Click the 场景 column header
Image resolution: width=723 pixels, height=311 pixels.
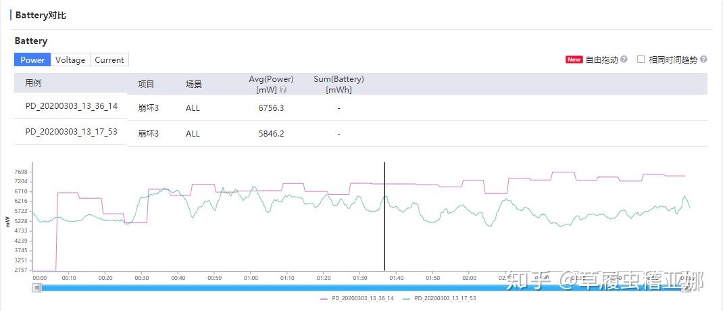click(x=194, y=84)
